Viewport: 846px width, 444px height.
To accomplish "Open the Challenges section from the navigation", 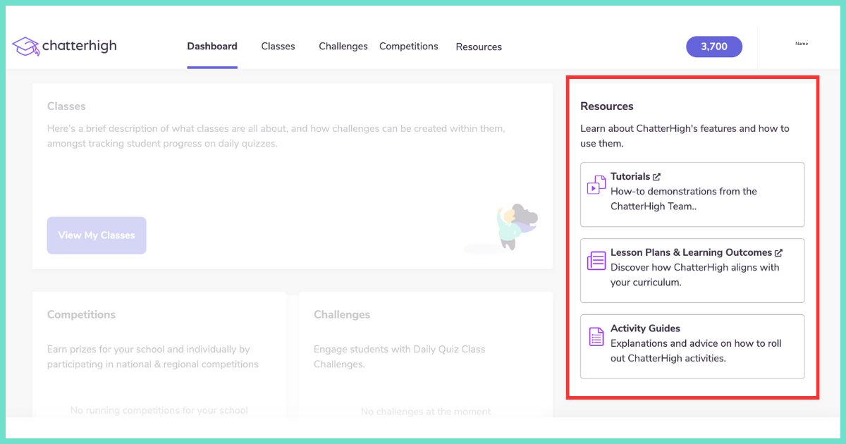I will point(343,46).
